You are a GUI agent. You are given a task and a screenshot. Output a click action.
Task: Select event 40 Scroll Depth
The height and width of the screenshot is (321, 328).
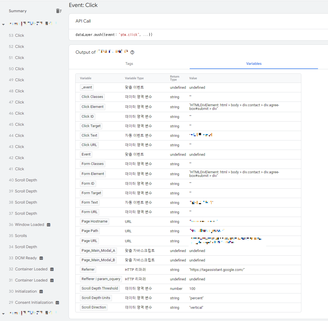[x=23, y=180]
